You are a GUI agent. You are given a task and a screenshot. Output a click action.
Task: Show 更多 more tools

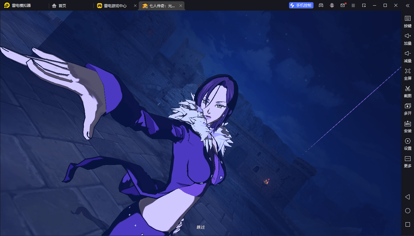(407, 162)
